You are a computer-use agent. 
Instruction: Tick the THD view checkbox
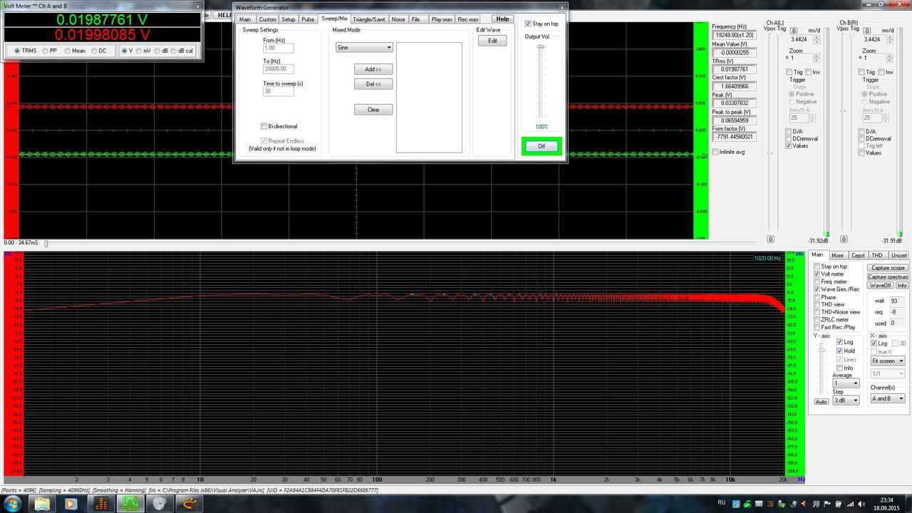(x=817, y=304)
